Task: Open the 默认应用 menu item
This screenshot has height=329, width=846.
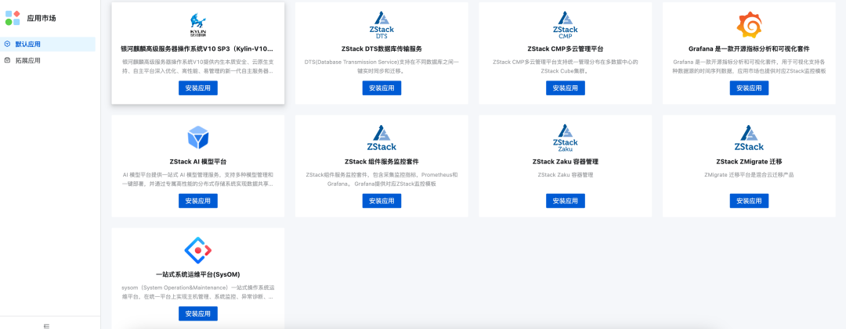Action: click(49, 45)
